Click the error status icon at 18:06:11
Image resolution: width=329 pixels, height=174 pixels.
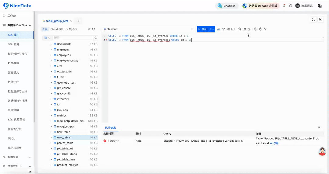105,141
